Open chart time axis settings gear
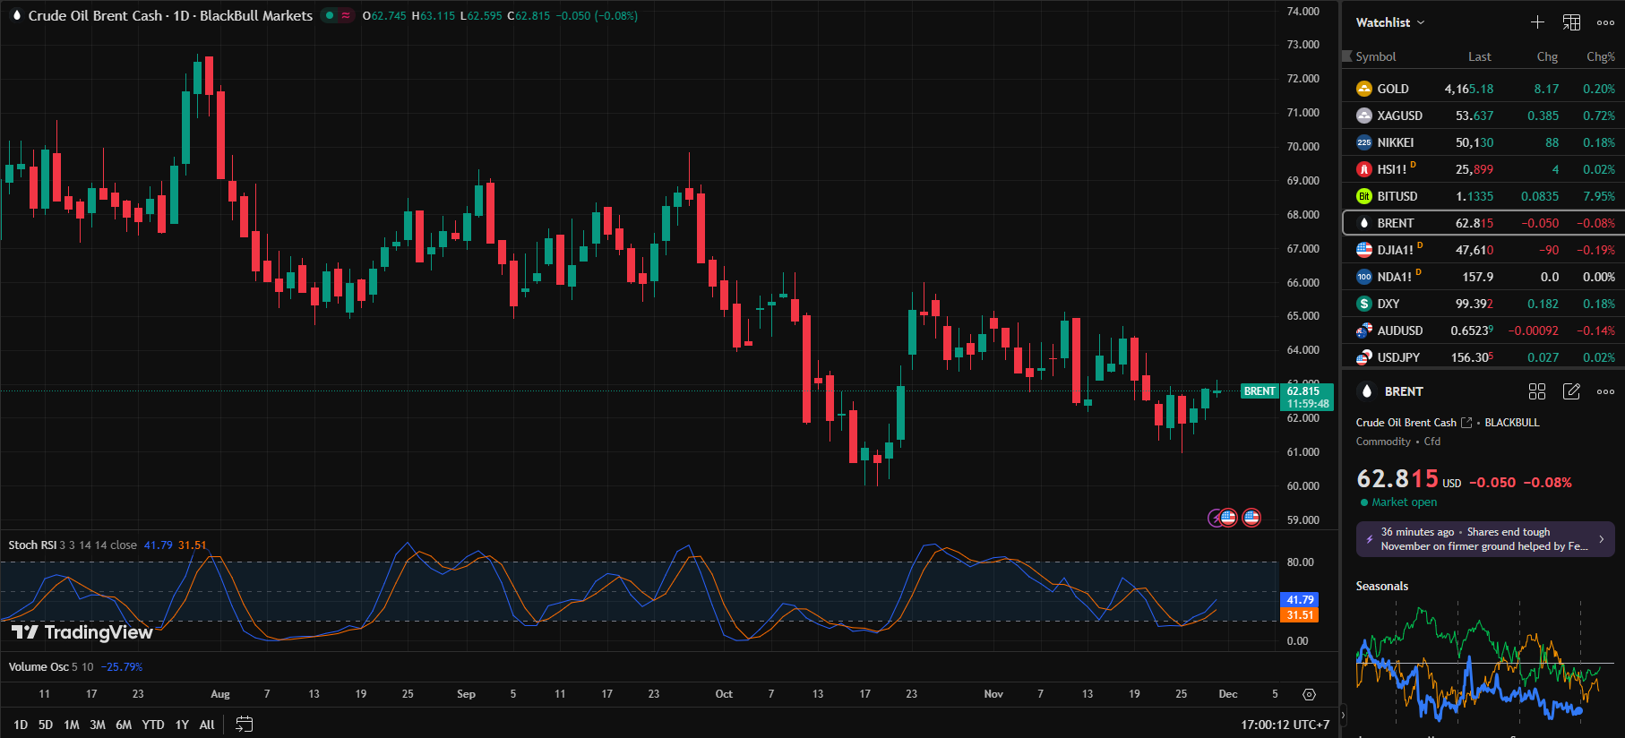This screenshot has width=1625, height=738. pos(1309,694)
